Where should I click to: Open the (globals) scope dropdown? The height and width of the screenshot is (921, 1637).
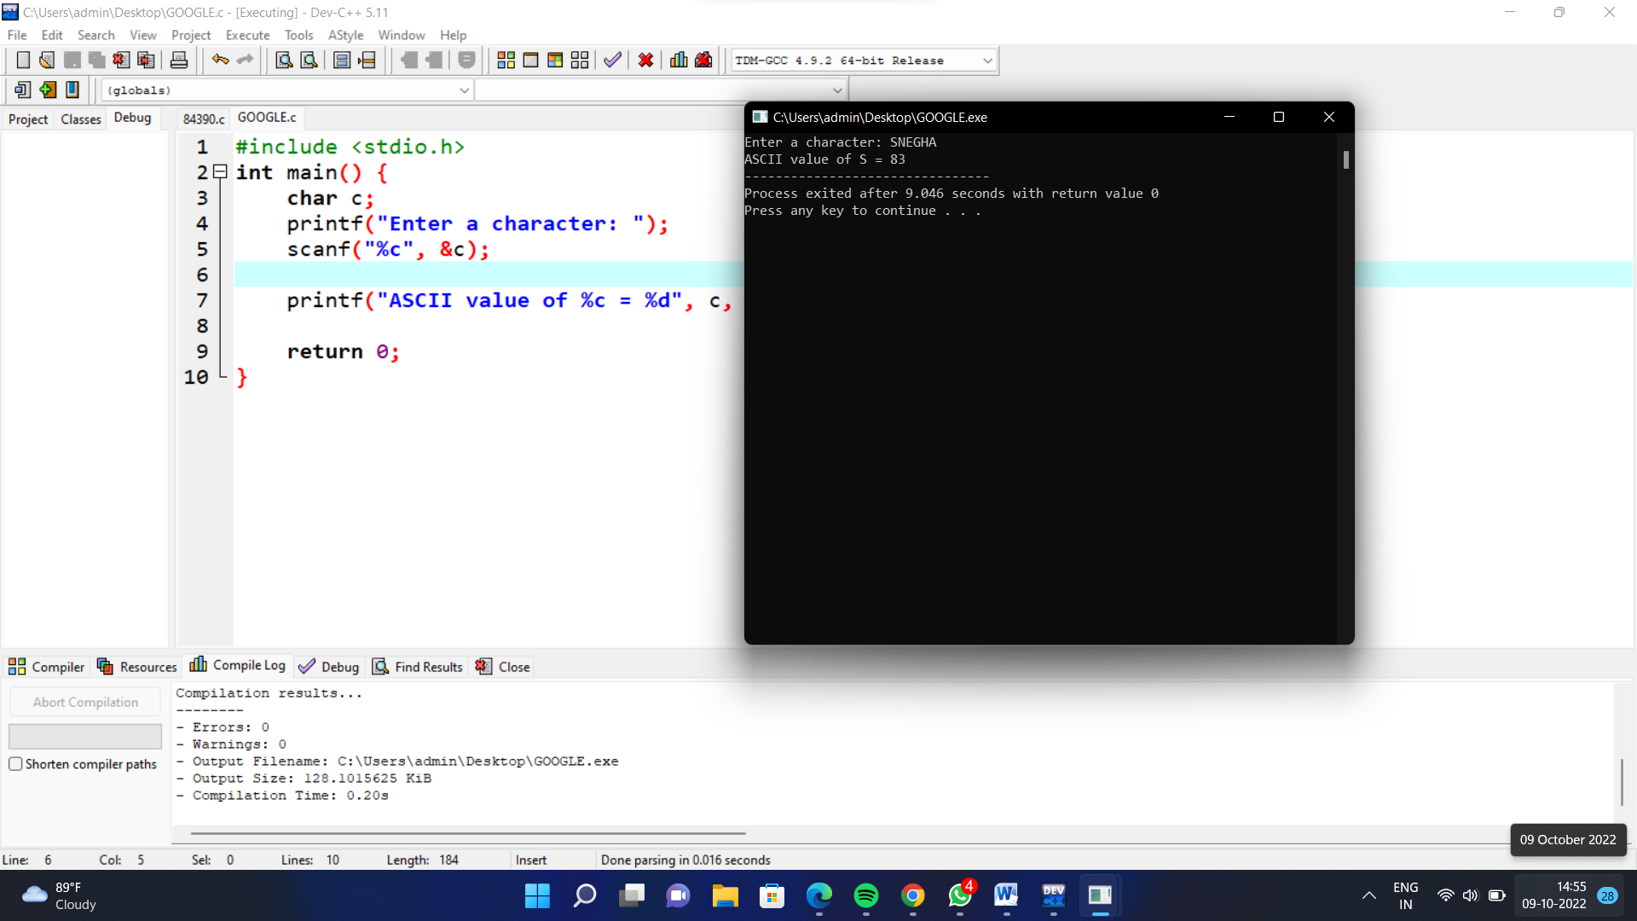(464, 90)
